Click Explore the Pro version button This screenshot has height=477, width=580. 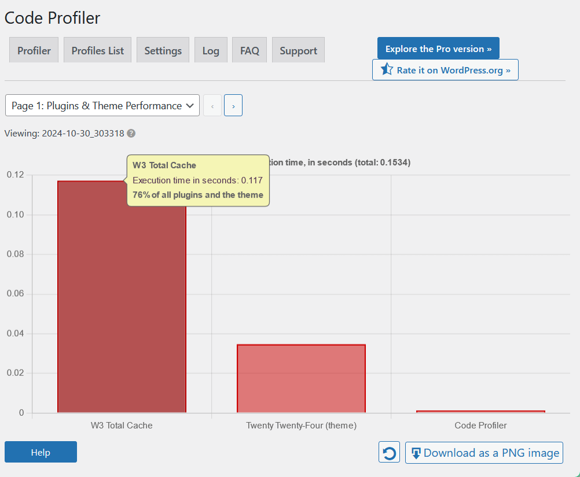coord(438,48)
